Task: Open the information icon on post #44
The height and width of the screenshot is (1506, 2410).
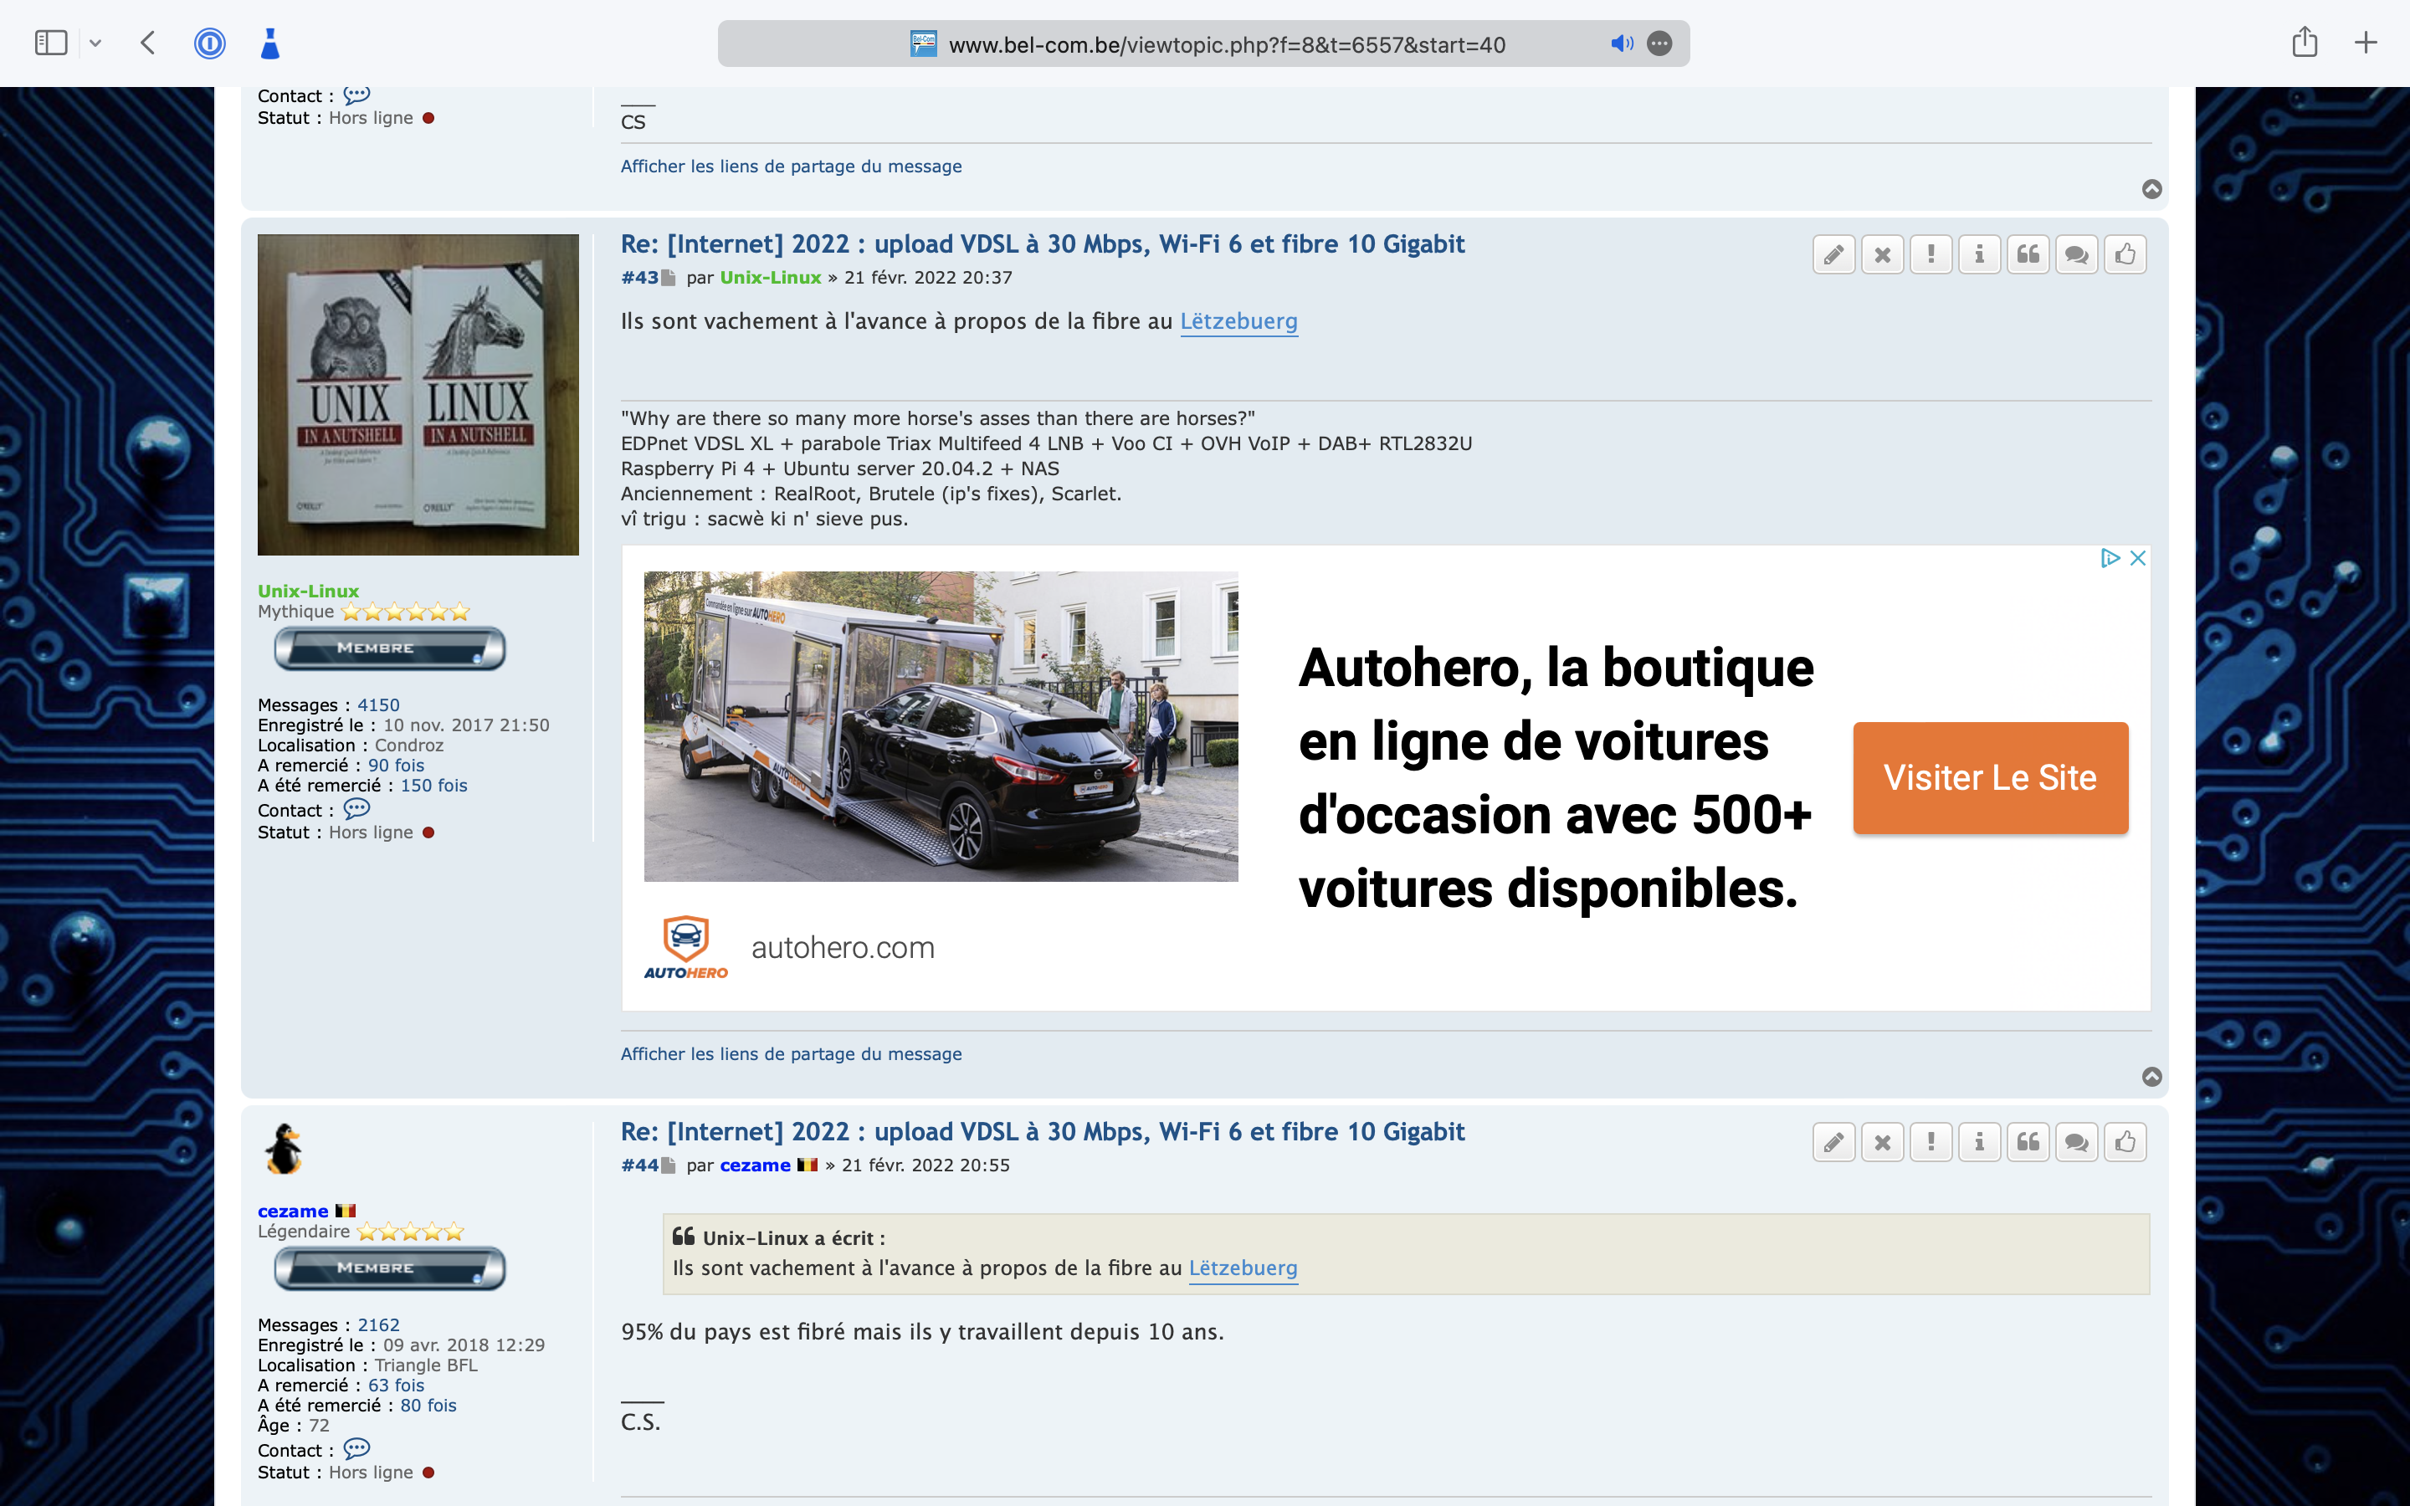Action: [1979, 1142]
